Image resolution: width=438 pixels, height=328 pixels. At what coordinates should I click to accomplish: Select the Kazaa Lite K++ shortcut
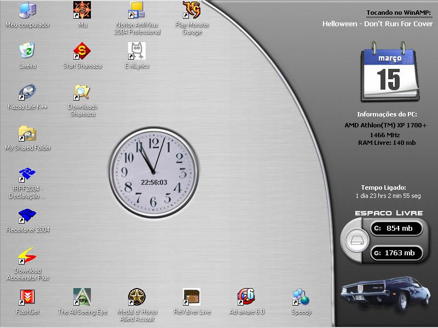27,92
